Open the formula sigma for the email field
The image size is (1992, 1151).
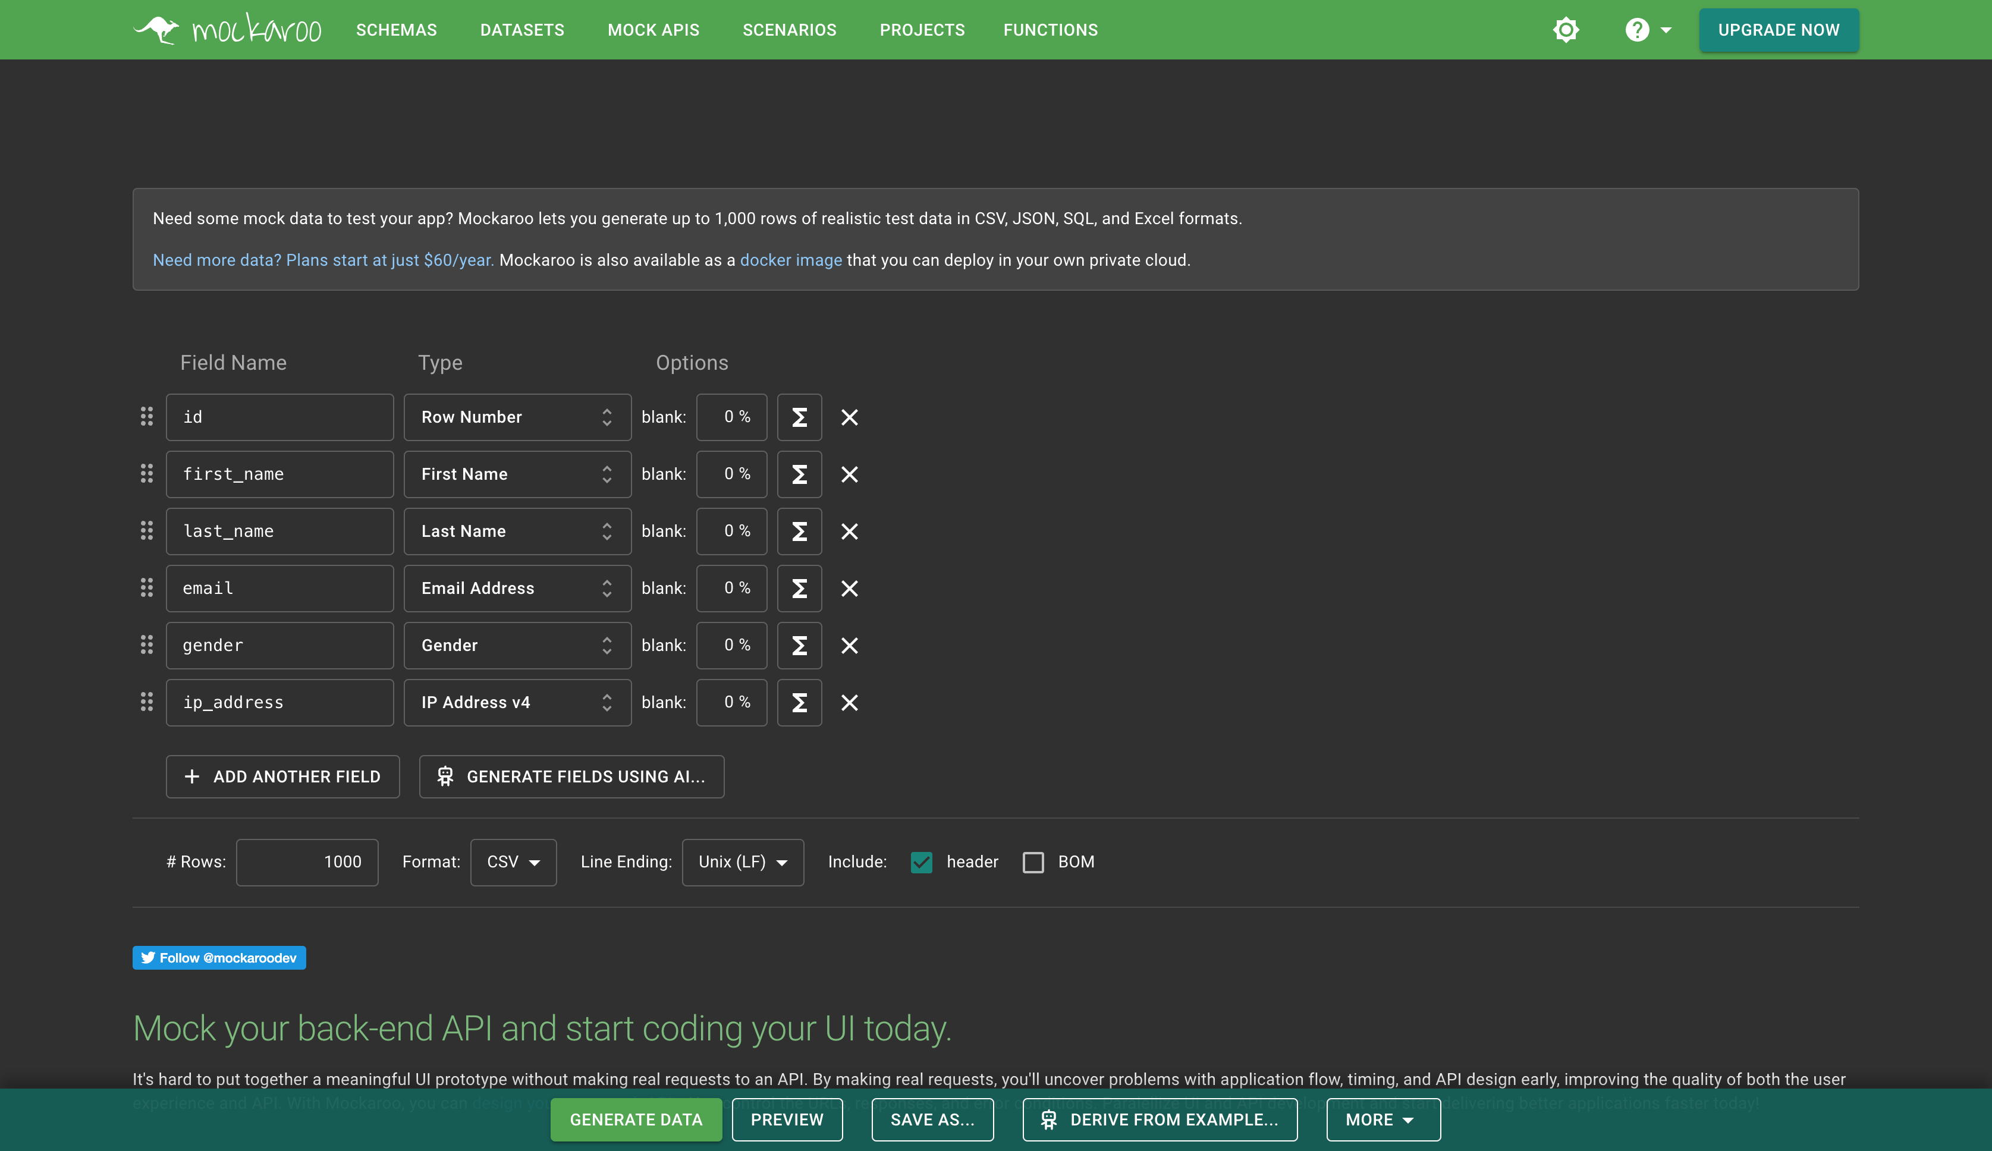pos(799,588)
